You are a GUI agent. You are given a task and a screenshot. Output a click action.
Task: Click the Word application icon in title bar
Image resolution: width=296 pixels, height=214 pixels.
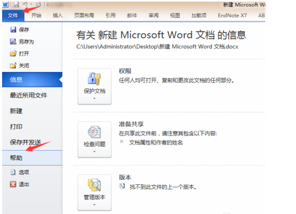[5, 4]
